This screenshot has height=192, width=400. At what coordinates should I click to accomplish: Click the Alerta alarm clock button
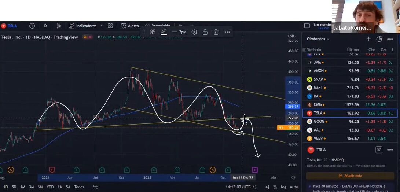[130, 26]
